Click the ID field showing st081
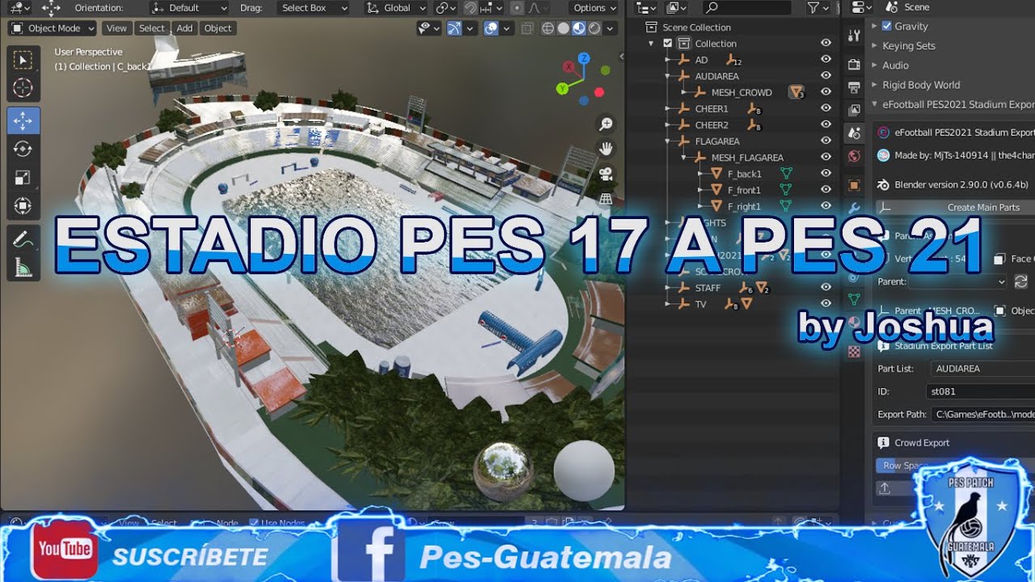Image resolution: width=1035 pixels, height=582 pixels. click(x=981, y=391)
